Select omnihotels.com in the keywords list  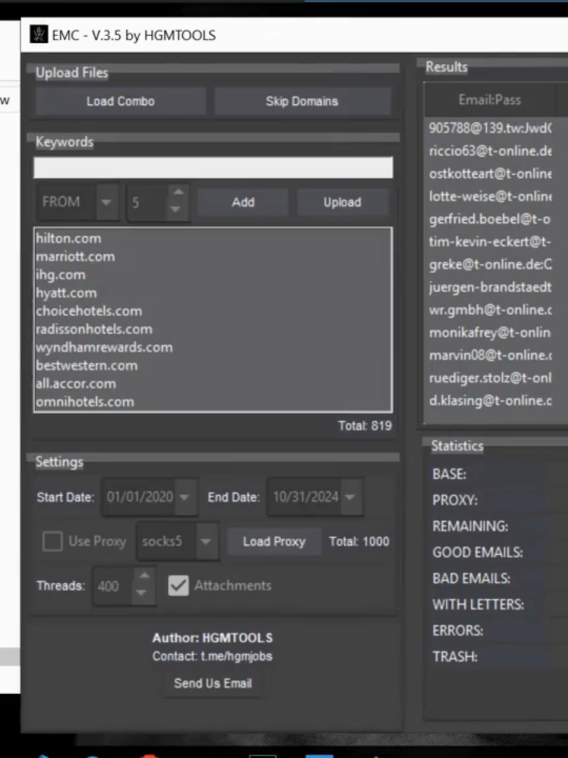[x=85, y=402]
